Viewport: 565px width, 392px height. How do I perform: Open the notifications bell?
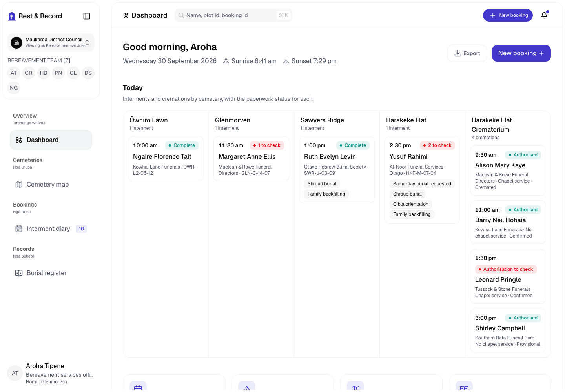coord(544,15)
